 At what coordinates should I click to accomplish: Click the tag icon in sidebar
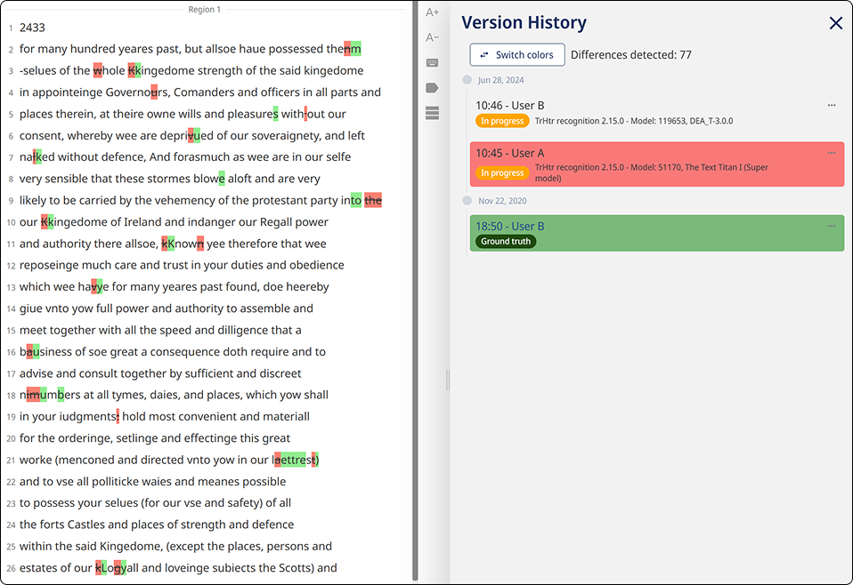point(432,88)
